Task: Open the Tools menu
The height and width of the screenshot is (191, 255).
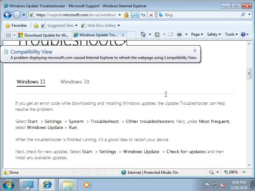Action: coord(231,34)
